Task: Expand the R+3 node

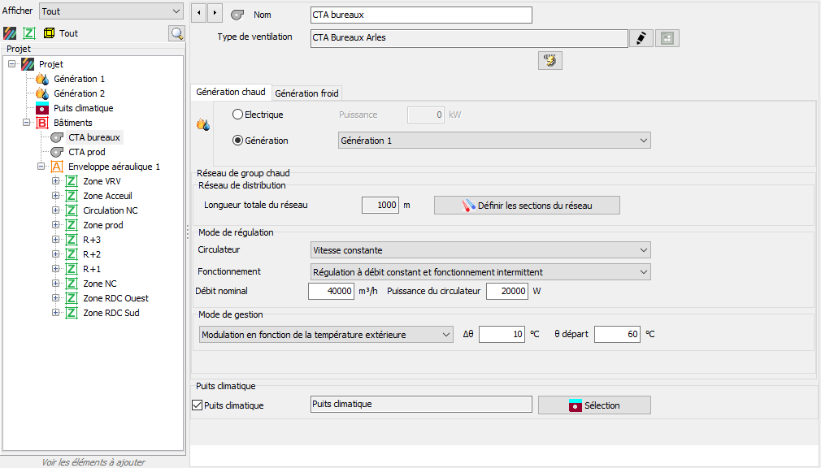Action: (x=55, y=240)
